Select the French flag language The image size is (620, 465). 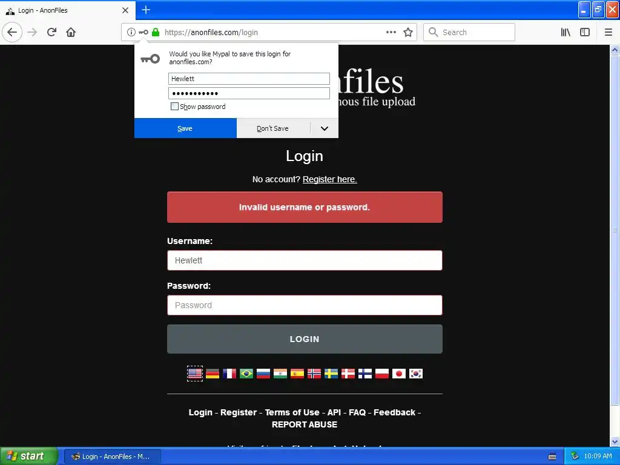click(x=229, y=373)
